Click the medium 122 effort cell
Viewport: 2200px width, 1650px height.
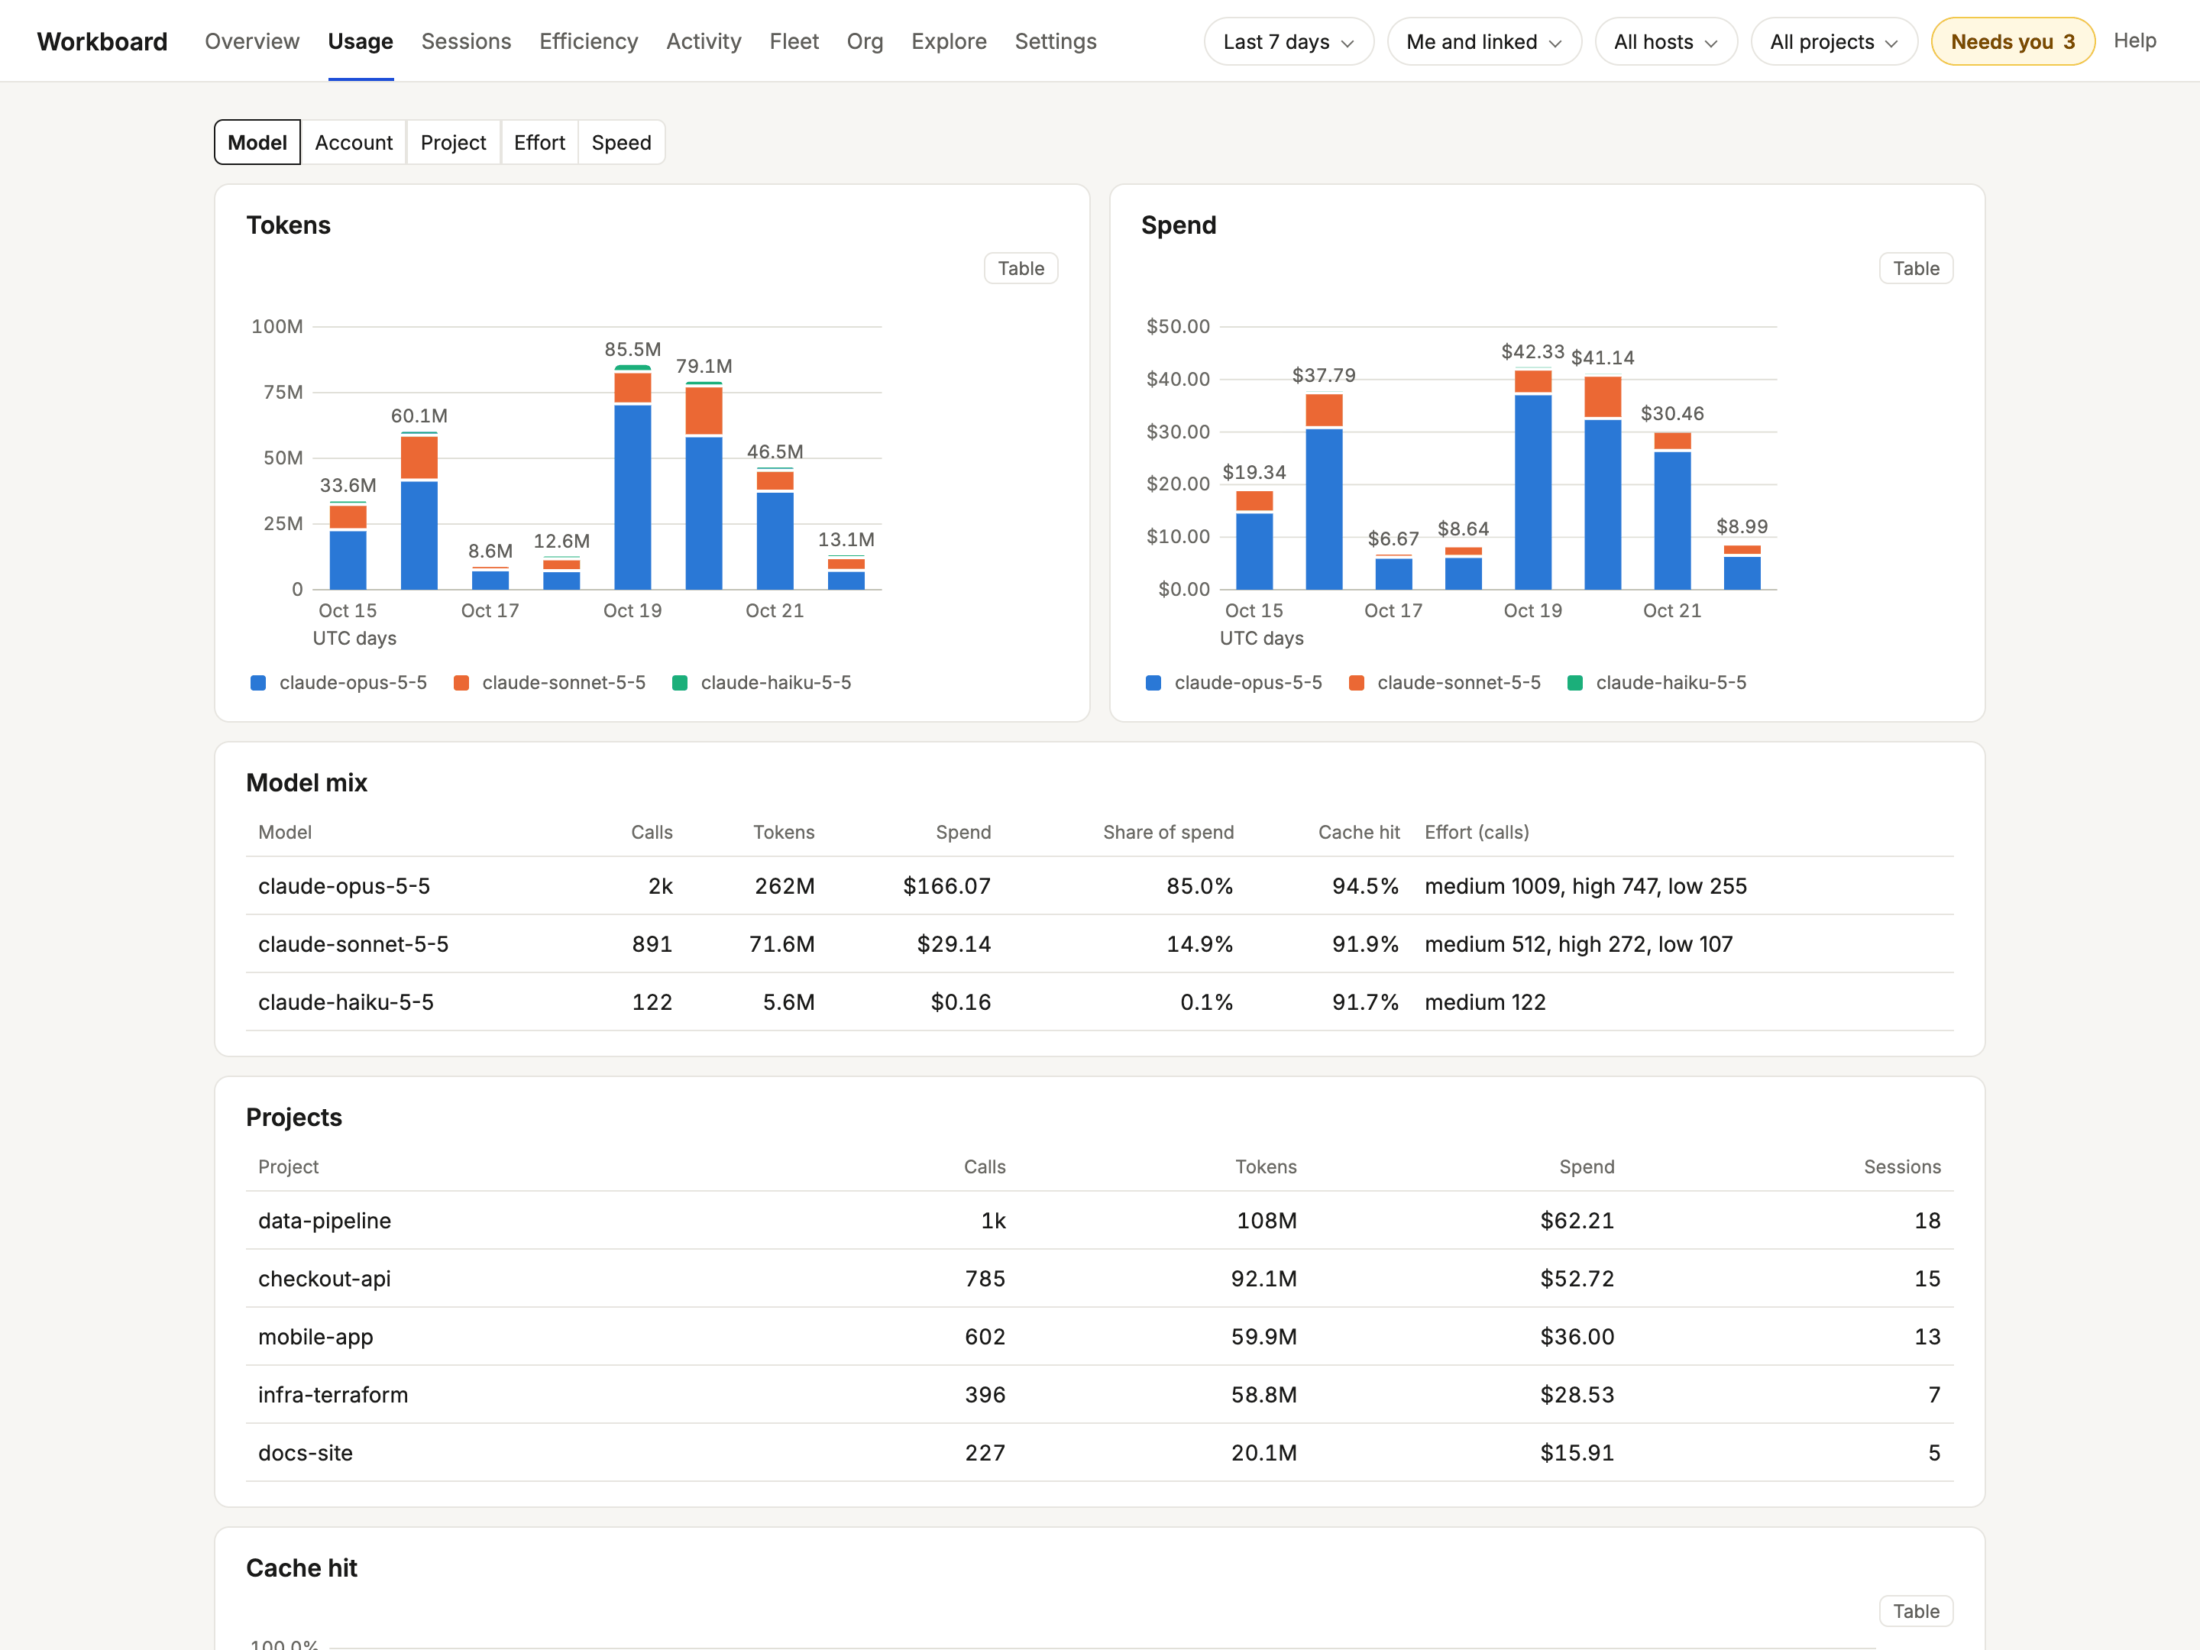pos(1485,1001)
